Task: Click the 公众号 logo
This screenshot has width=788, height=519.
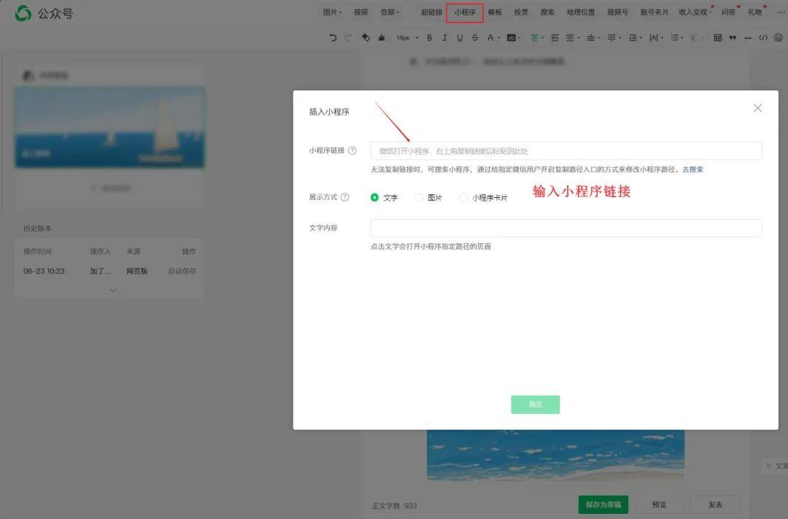Action: 45,13
